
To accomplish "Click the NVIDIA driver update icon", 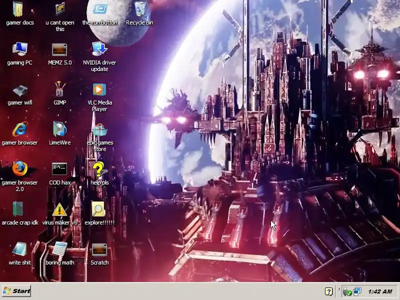I will pyautogui.click(x=99, y=48).
